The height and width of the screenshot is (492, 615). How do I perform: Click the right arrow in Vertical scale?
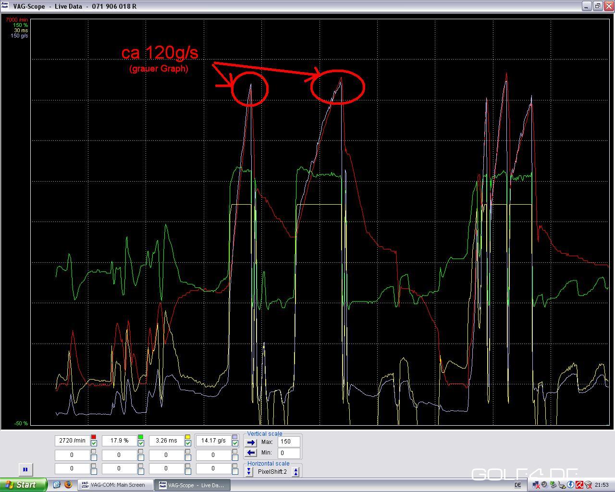pos(251,442)
